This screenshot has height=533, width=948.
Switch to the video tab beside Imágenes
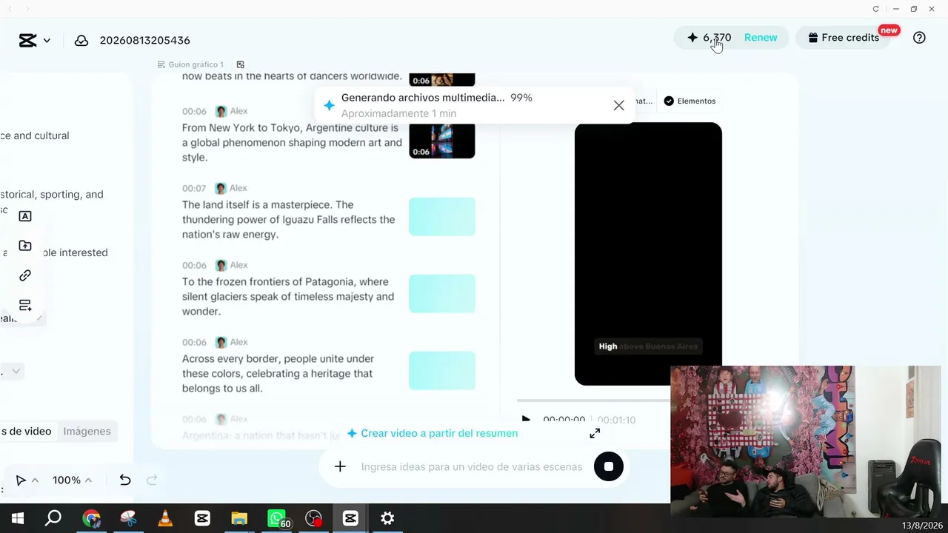(27, 431)
